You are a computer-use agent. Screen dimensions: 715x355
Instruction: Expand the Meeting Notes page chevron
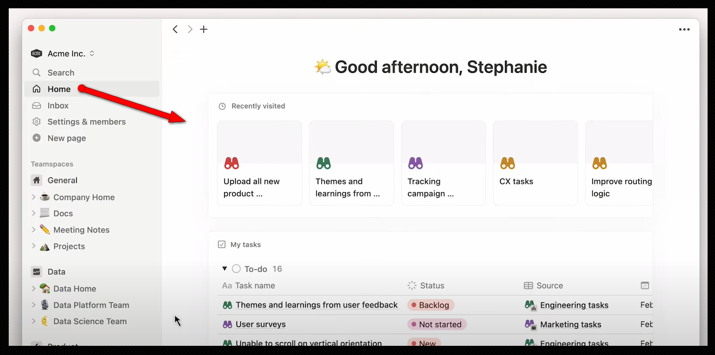tap(34, 230)
